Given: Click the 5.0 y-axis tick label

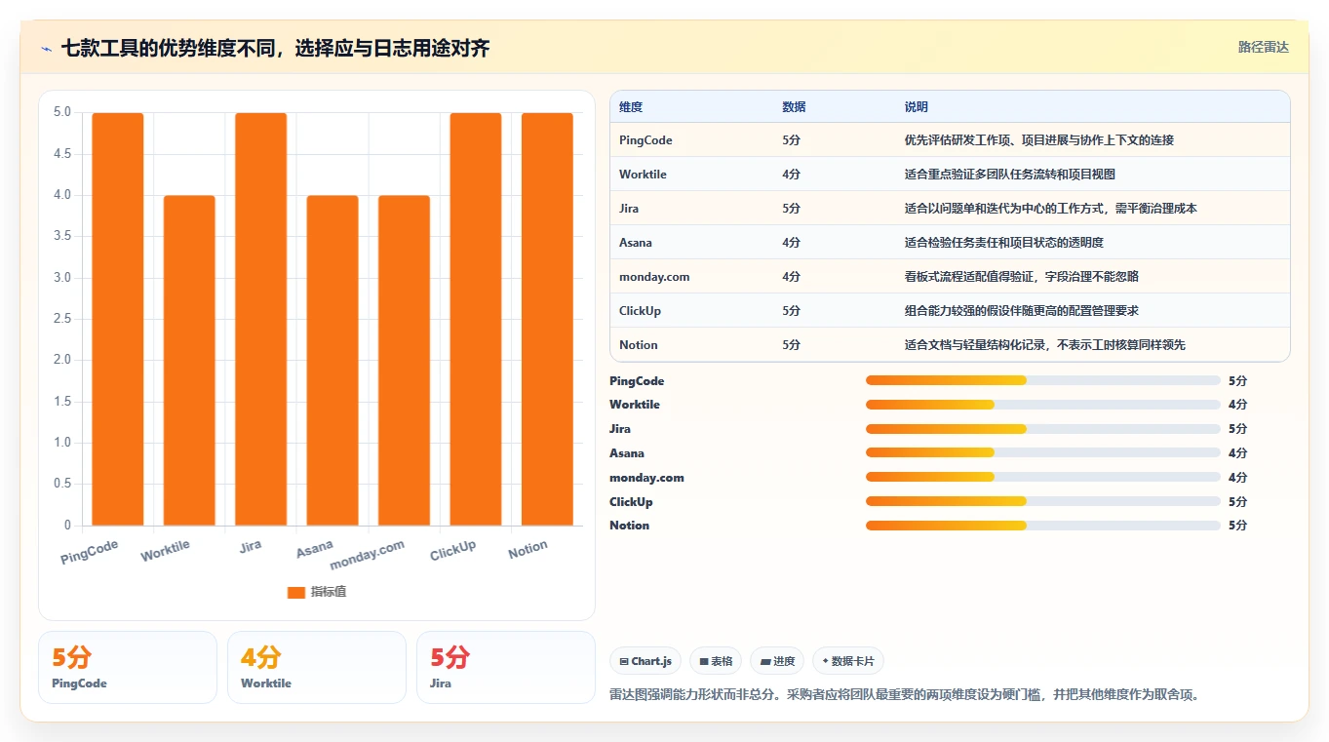Looking at the screenshot, I should tap(62, 112).
